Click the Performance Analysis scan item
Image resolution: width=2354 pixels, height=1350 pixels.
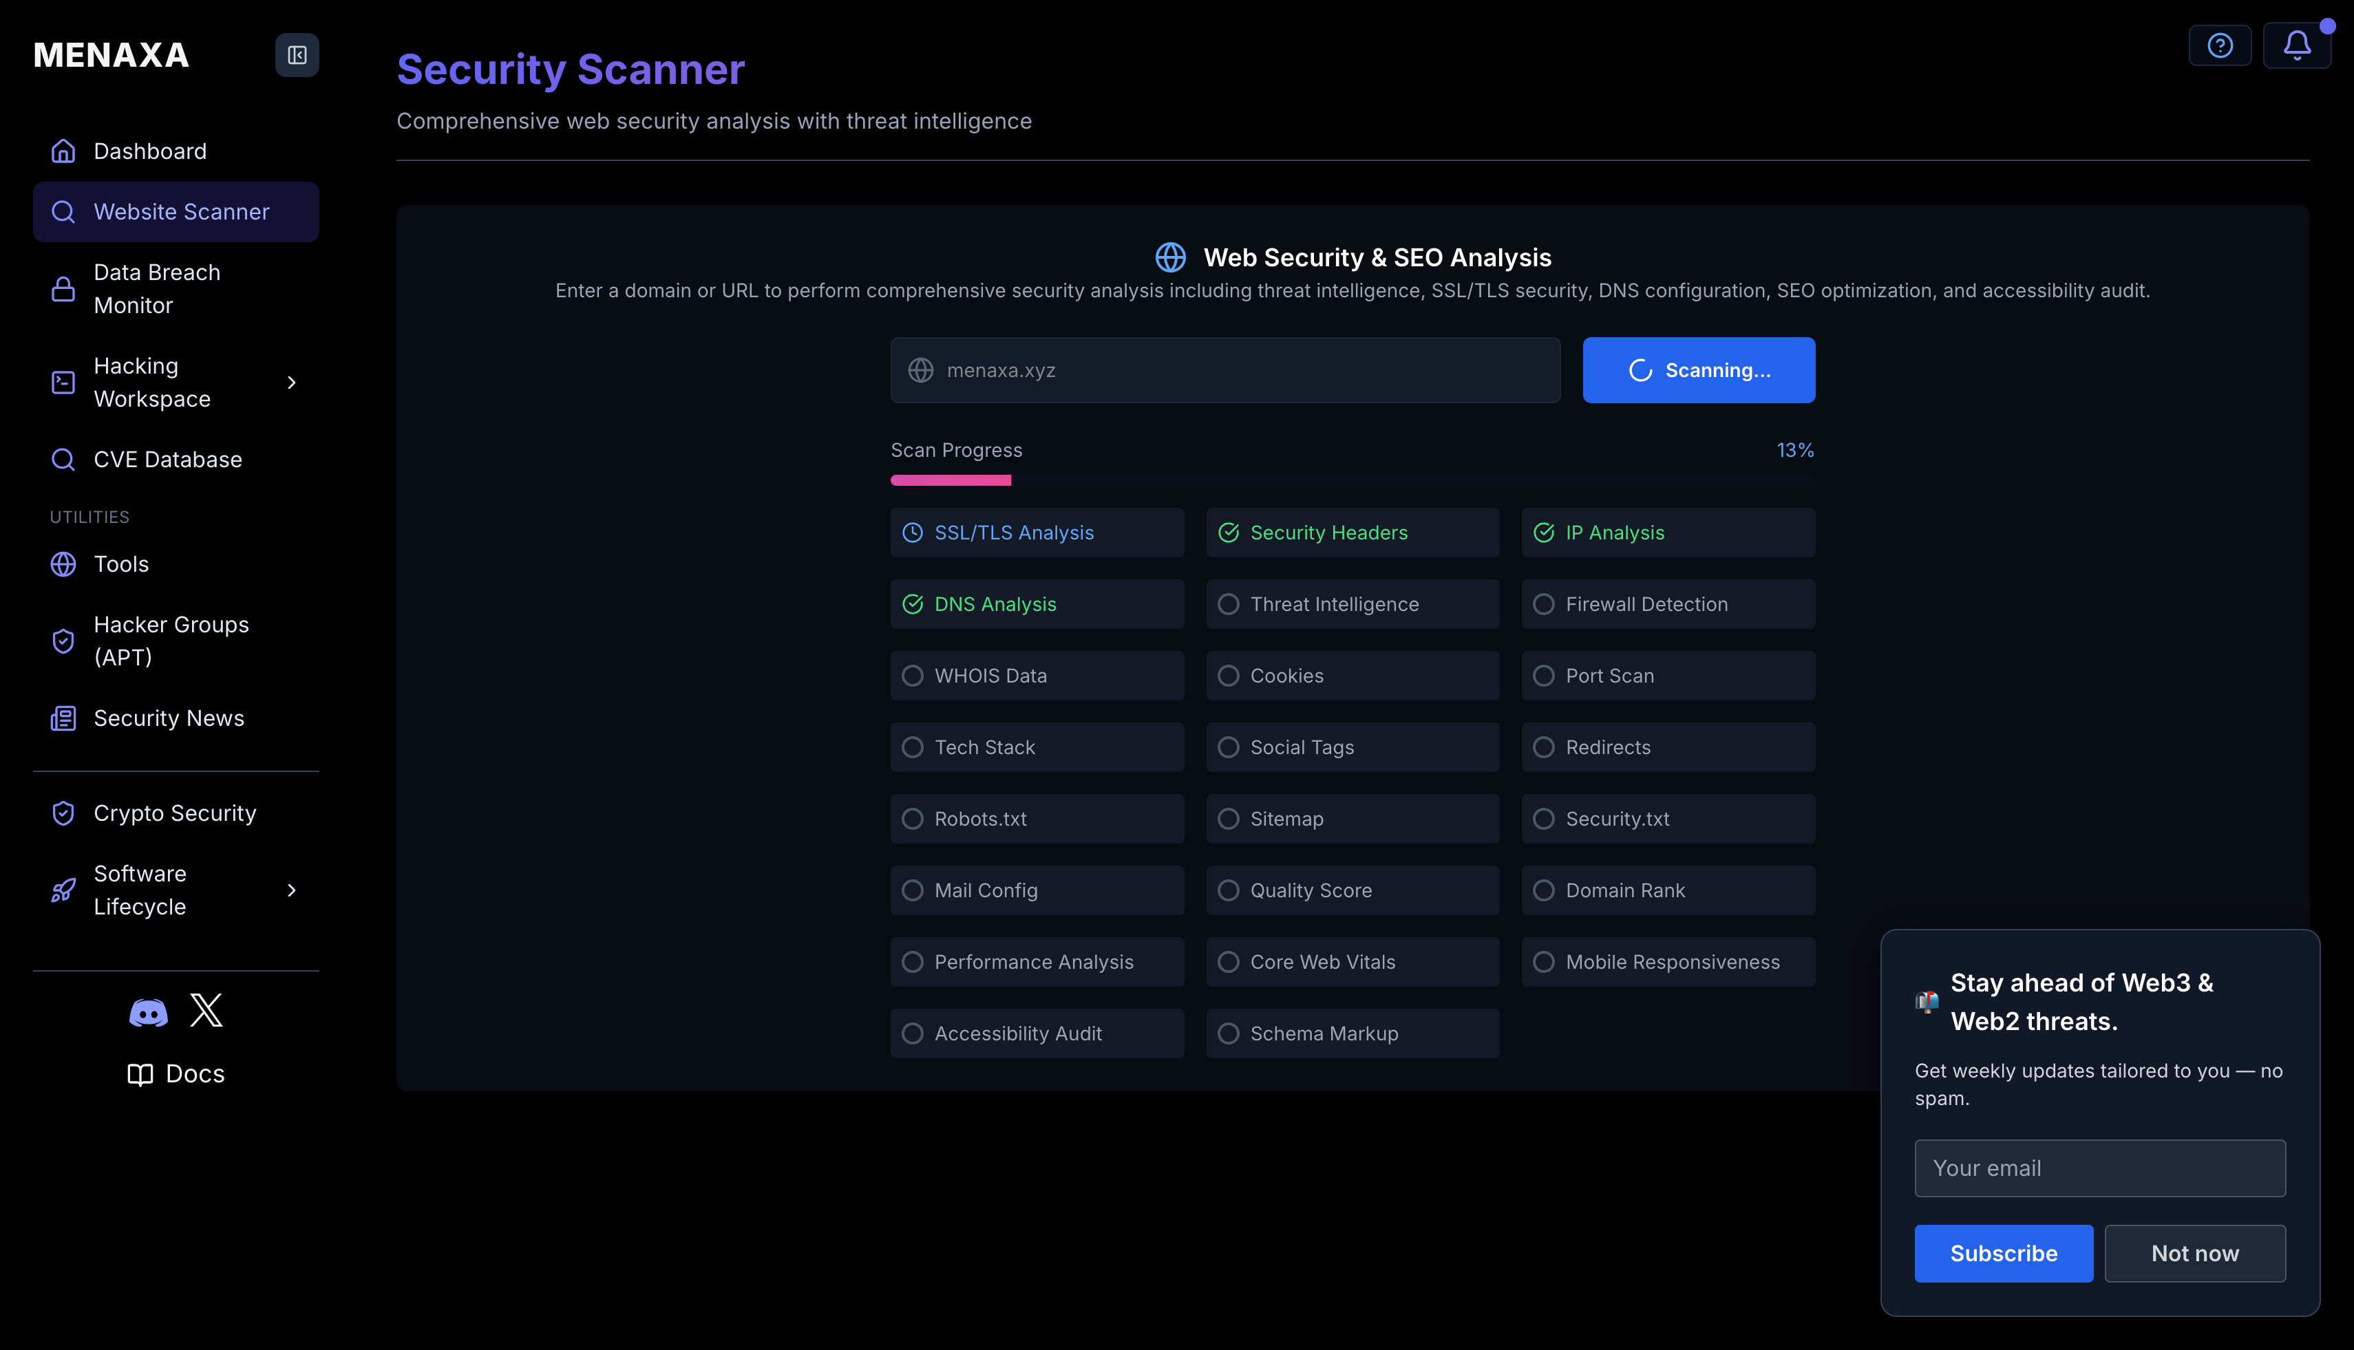point(1037,963)
